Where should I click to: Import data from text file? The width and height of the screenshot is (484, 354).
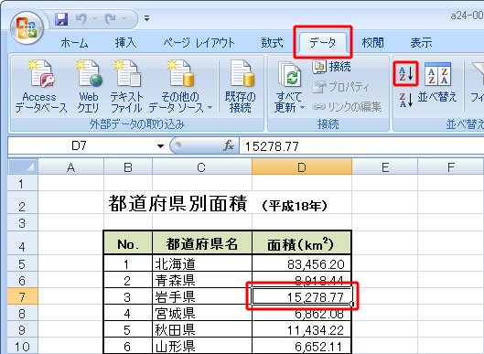pos(126,87)
